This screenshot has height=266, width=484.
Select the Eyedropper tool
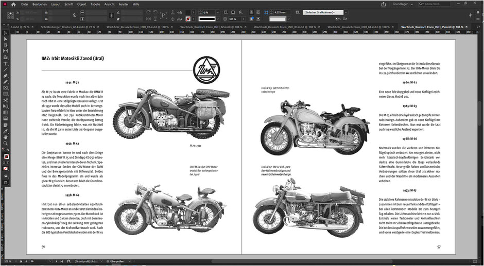pyautogui.click(x=6, y=131)
